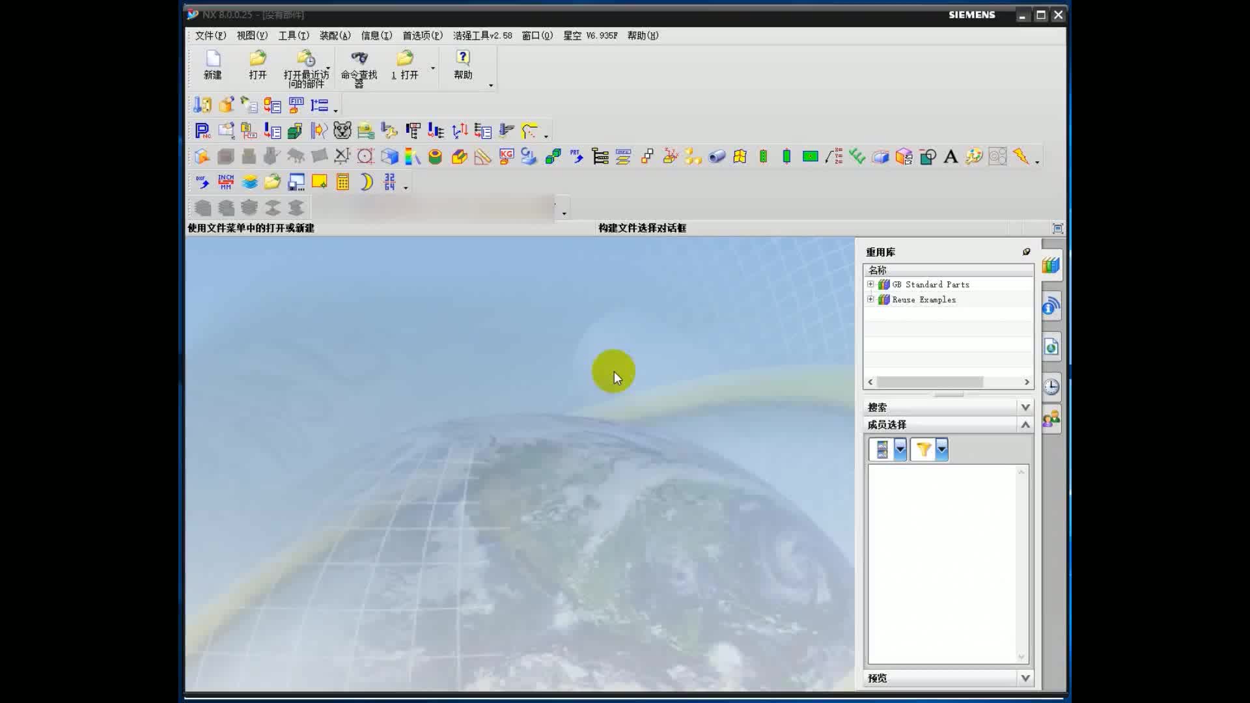Select the orange ring cylinder icon
1250x703 pixels.
pyautogui.click(x=436, y=156)
